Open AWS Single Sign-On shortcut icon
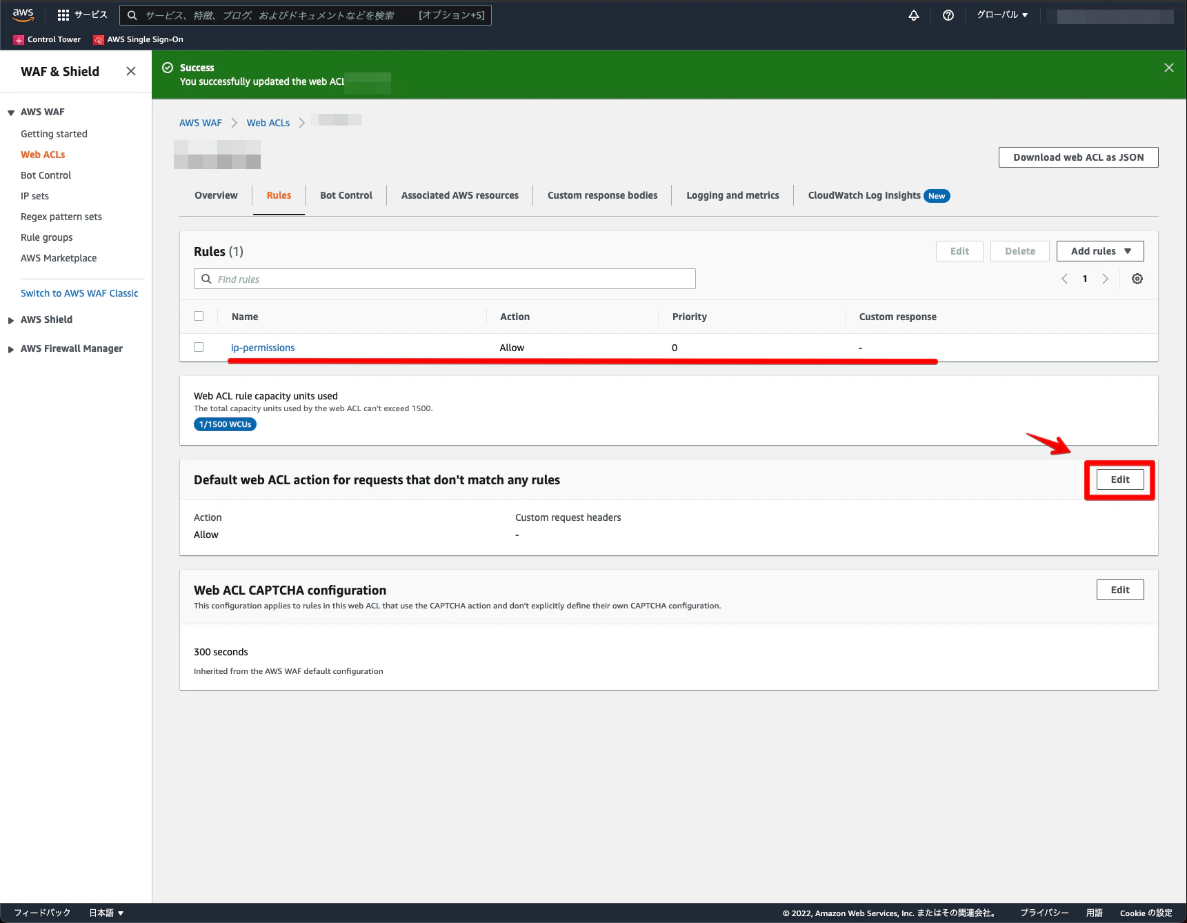The height and width of the screenshot is (923, 1187). point(99,40)
